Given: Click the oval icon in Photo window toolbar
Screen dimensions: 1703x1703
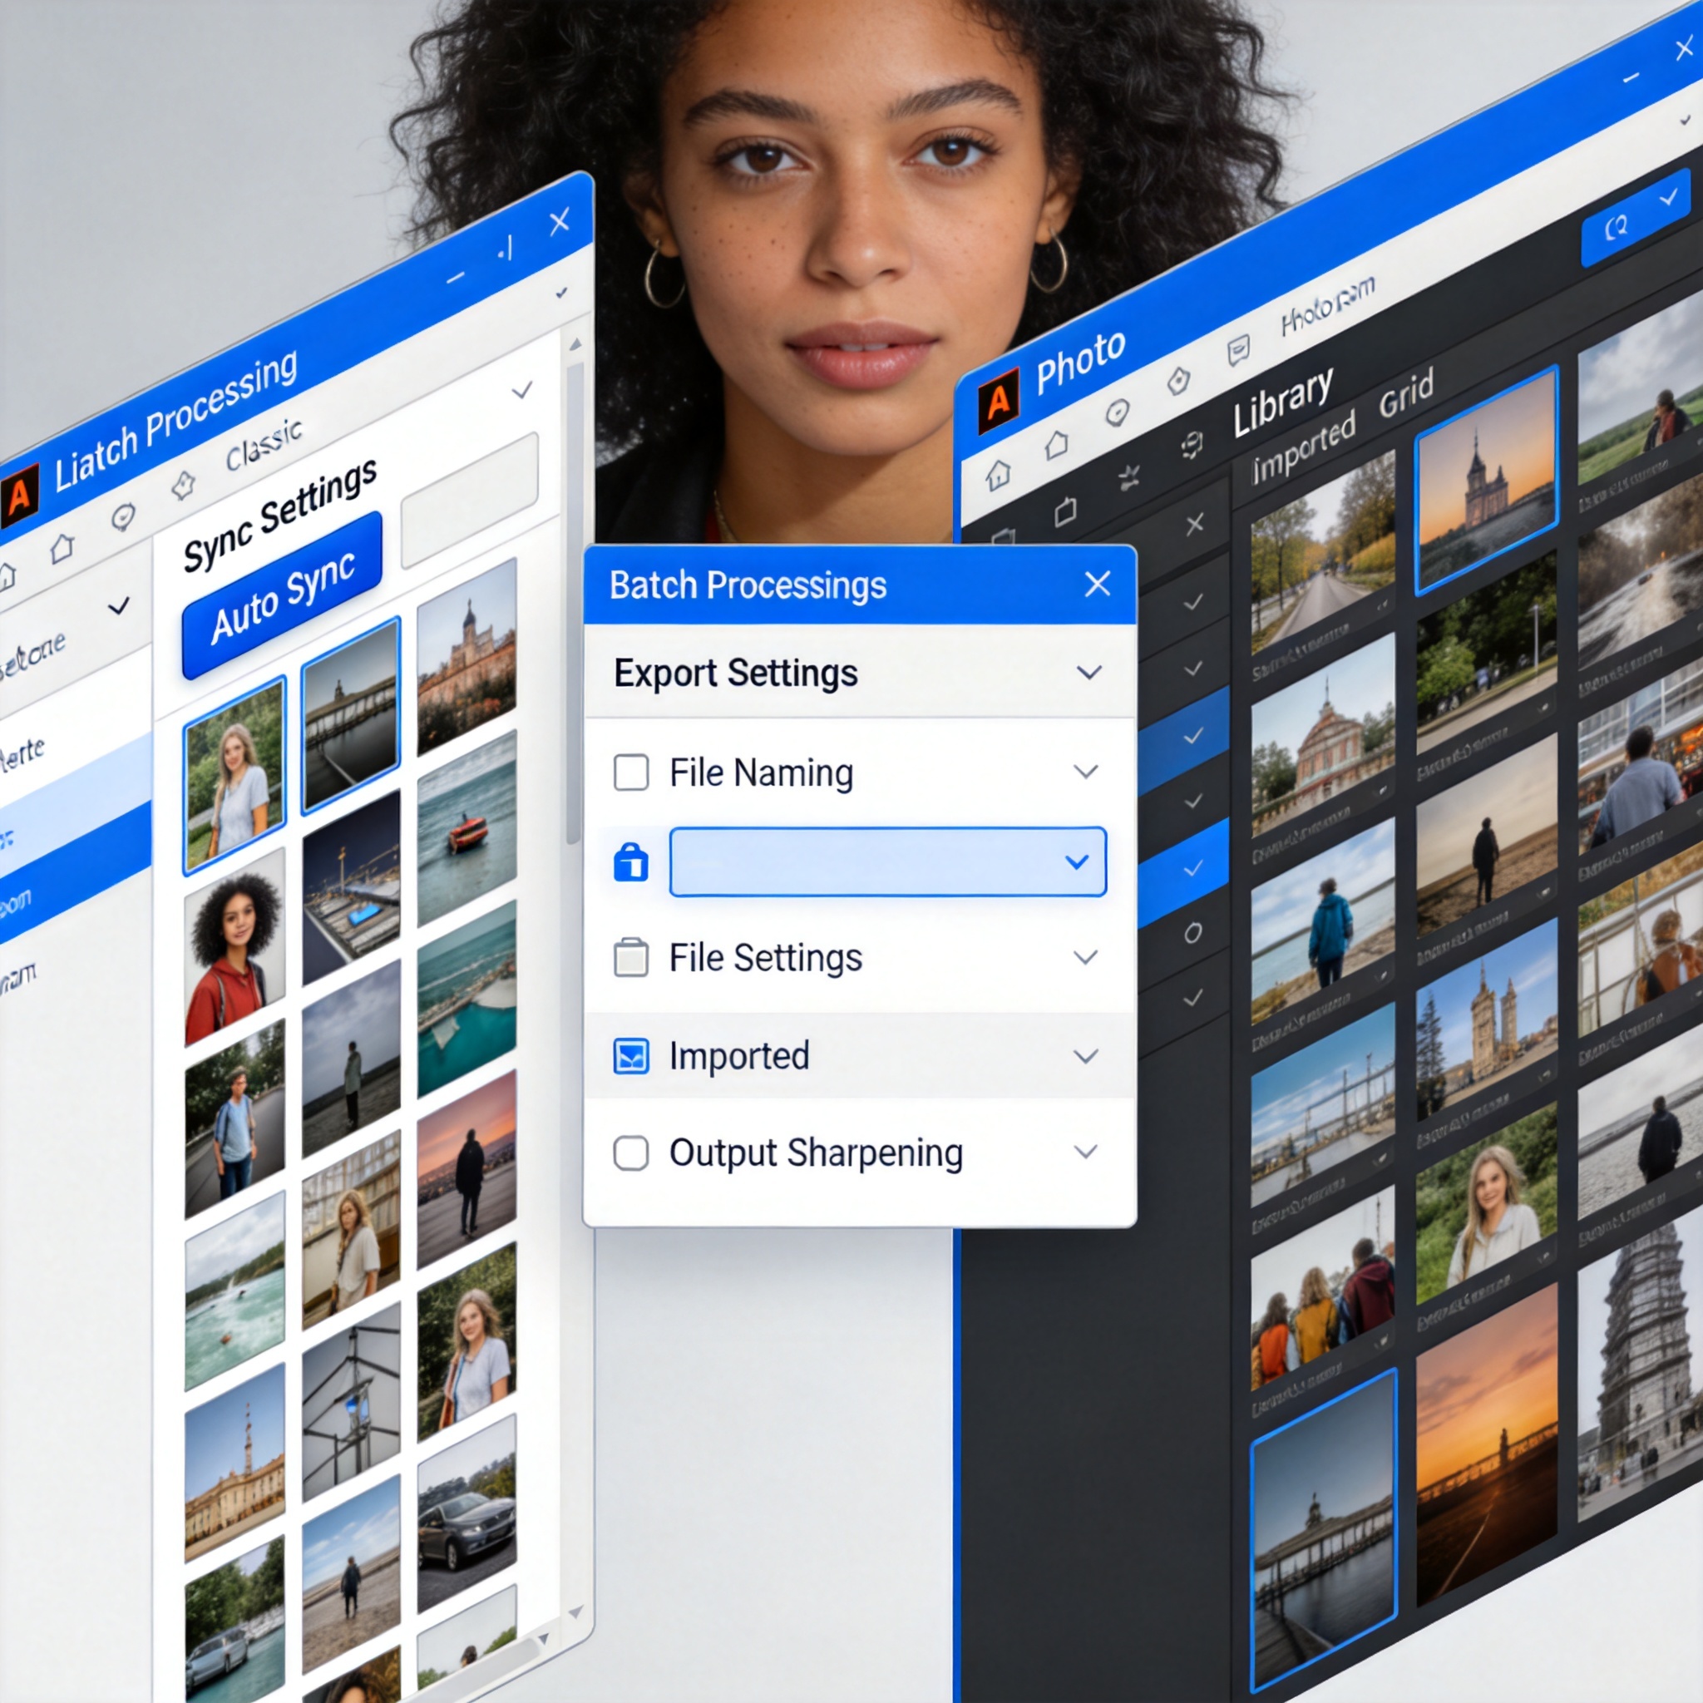Looking at the screenshot, I should [1118, 412].
